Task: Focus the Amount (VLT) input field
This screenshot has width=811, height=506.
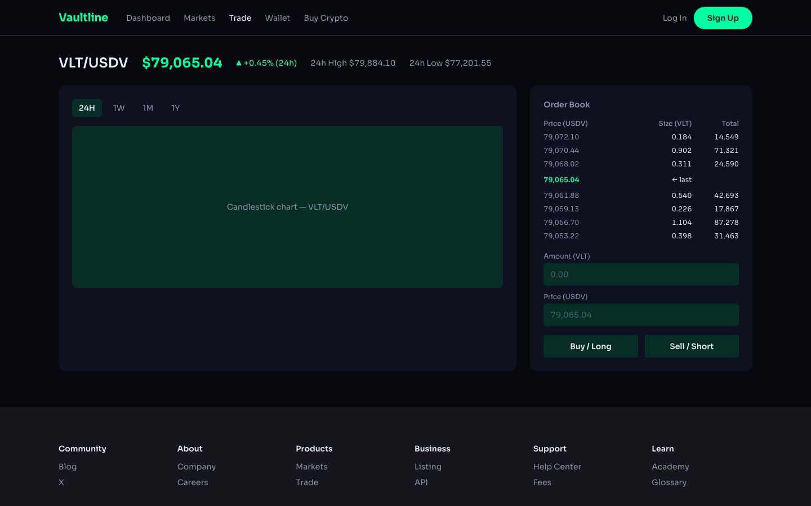Action: (641, 274)
